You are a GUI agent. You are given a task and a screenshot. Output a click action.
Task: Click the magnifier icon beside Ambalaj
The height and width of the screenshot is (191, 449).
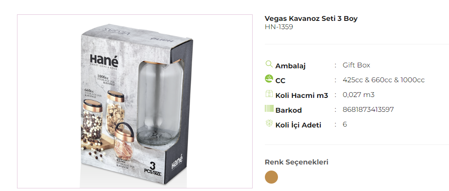[x=269, y=64]
